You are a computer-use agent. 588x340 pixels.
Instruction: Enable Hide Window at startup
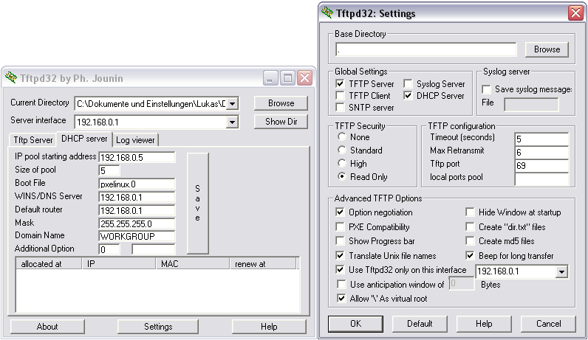tap(470, 212)
